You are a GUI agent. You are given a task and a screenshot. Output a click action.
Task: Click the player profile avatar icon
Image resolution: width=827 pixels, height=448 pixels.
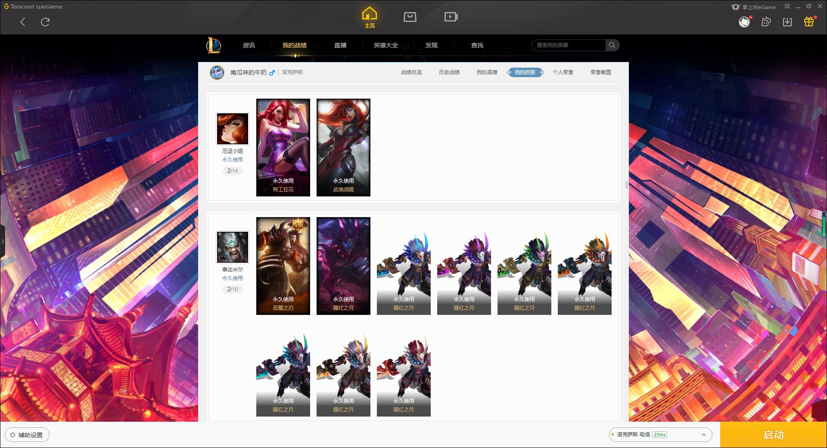(217, 72)
